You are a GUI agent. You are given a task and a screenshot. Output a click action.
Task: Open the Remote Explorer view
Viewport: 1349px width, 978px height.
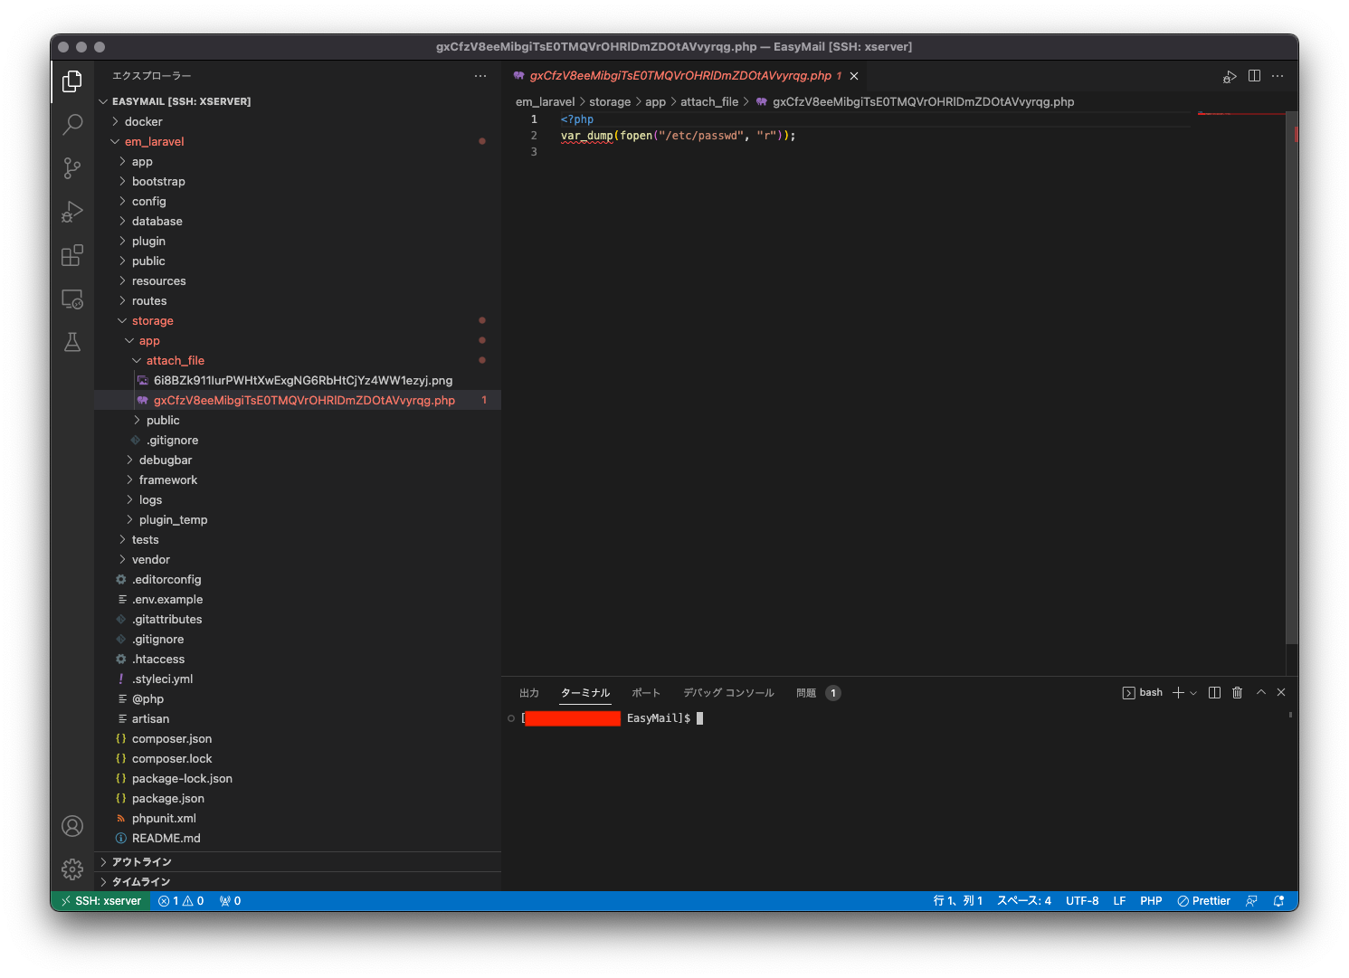[72, 299]
